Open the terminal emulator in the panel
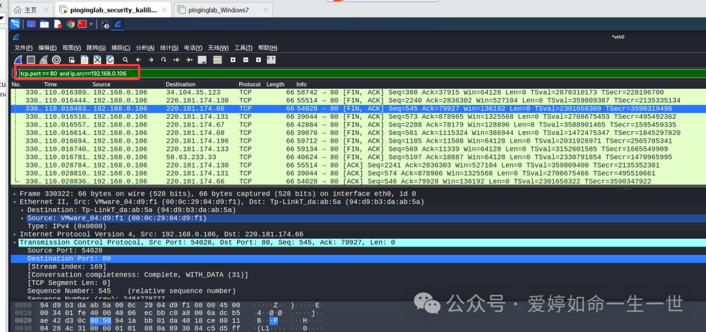This screenshot has height=332, width=706. pos(82,24)
